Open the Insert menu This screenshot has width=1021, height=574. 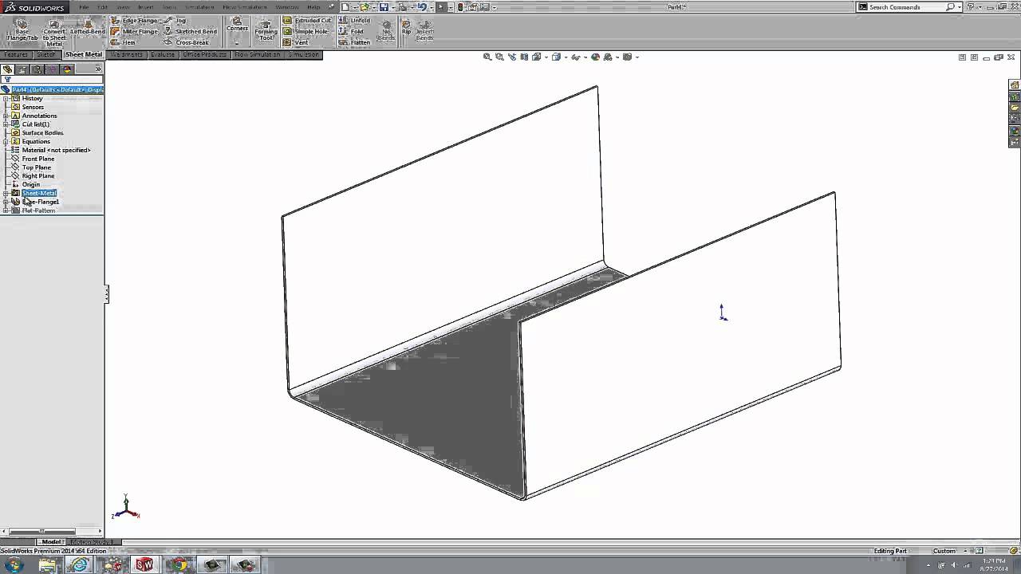[x=145, y=7]
